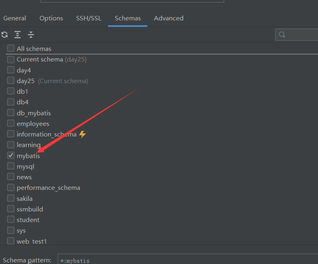The width and height of the screenshot is (318, 264).
Task: Expand all schema nodes icon
Action: coord(18,35)
